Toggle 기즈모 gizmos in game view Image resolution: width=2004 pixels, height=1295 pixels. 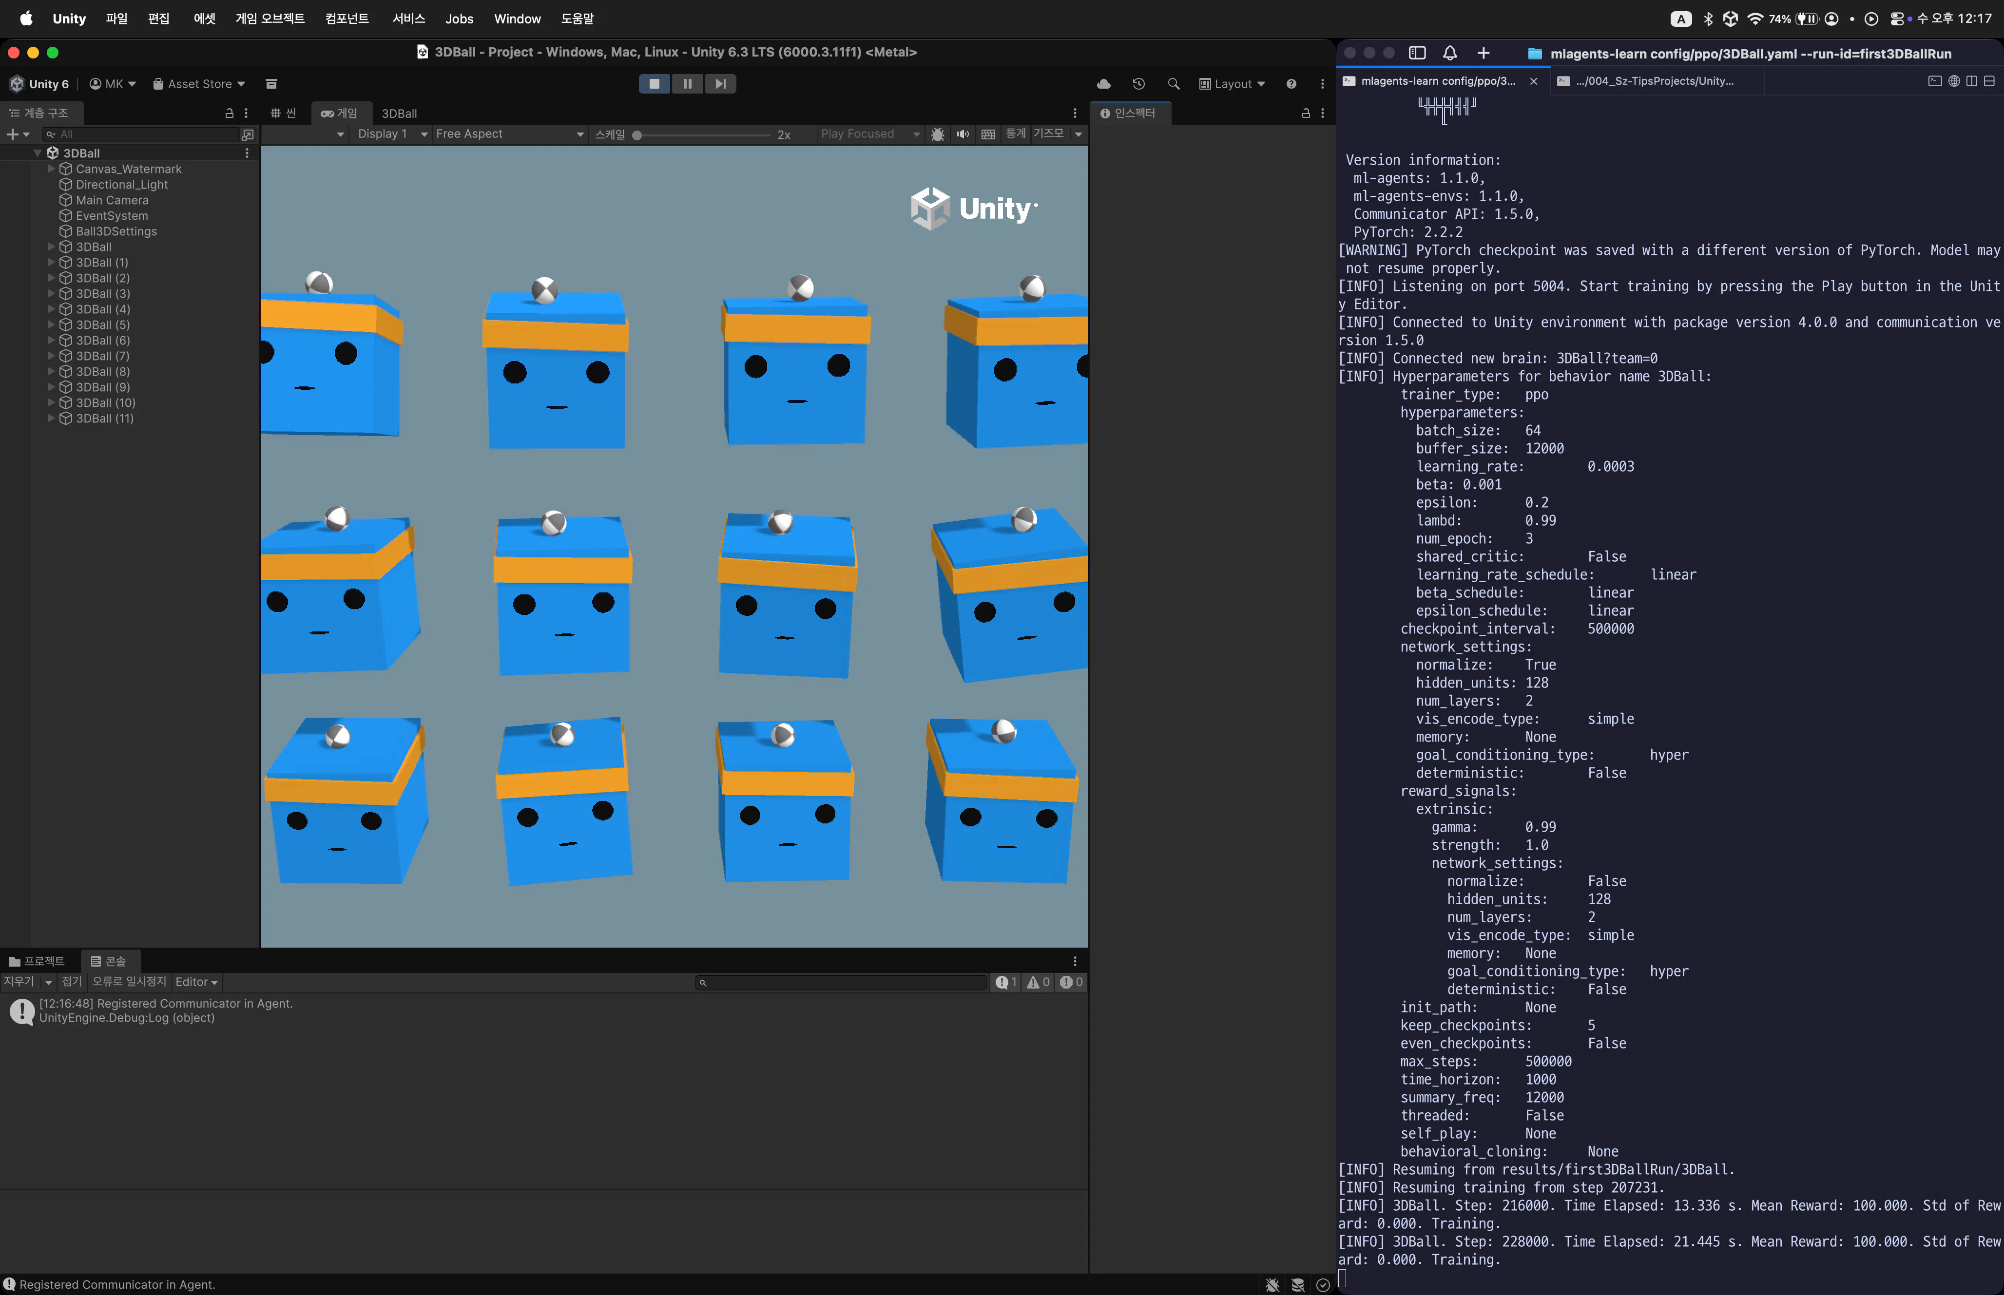point(1048,133)
